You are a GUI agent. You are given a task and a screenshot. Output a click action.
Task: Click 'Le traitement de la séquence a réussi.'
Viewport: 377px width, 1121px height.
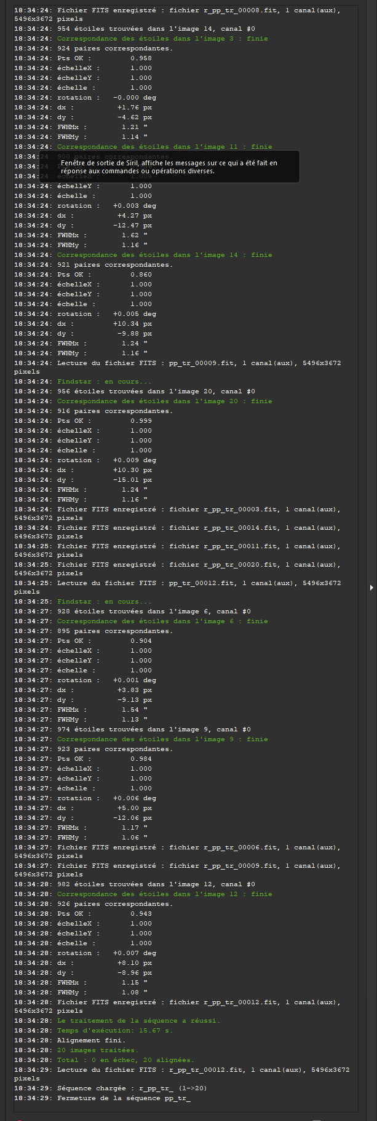(x=138, y=1021)
